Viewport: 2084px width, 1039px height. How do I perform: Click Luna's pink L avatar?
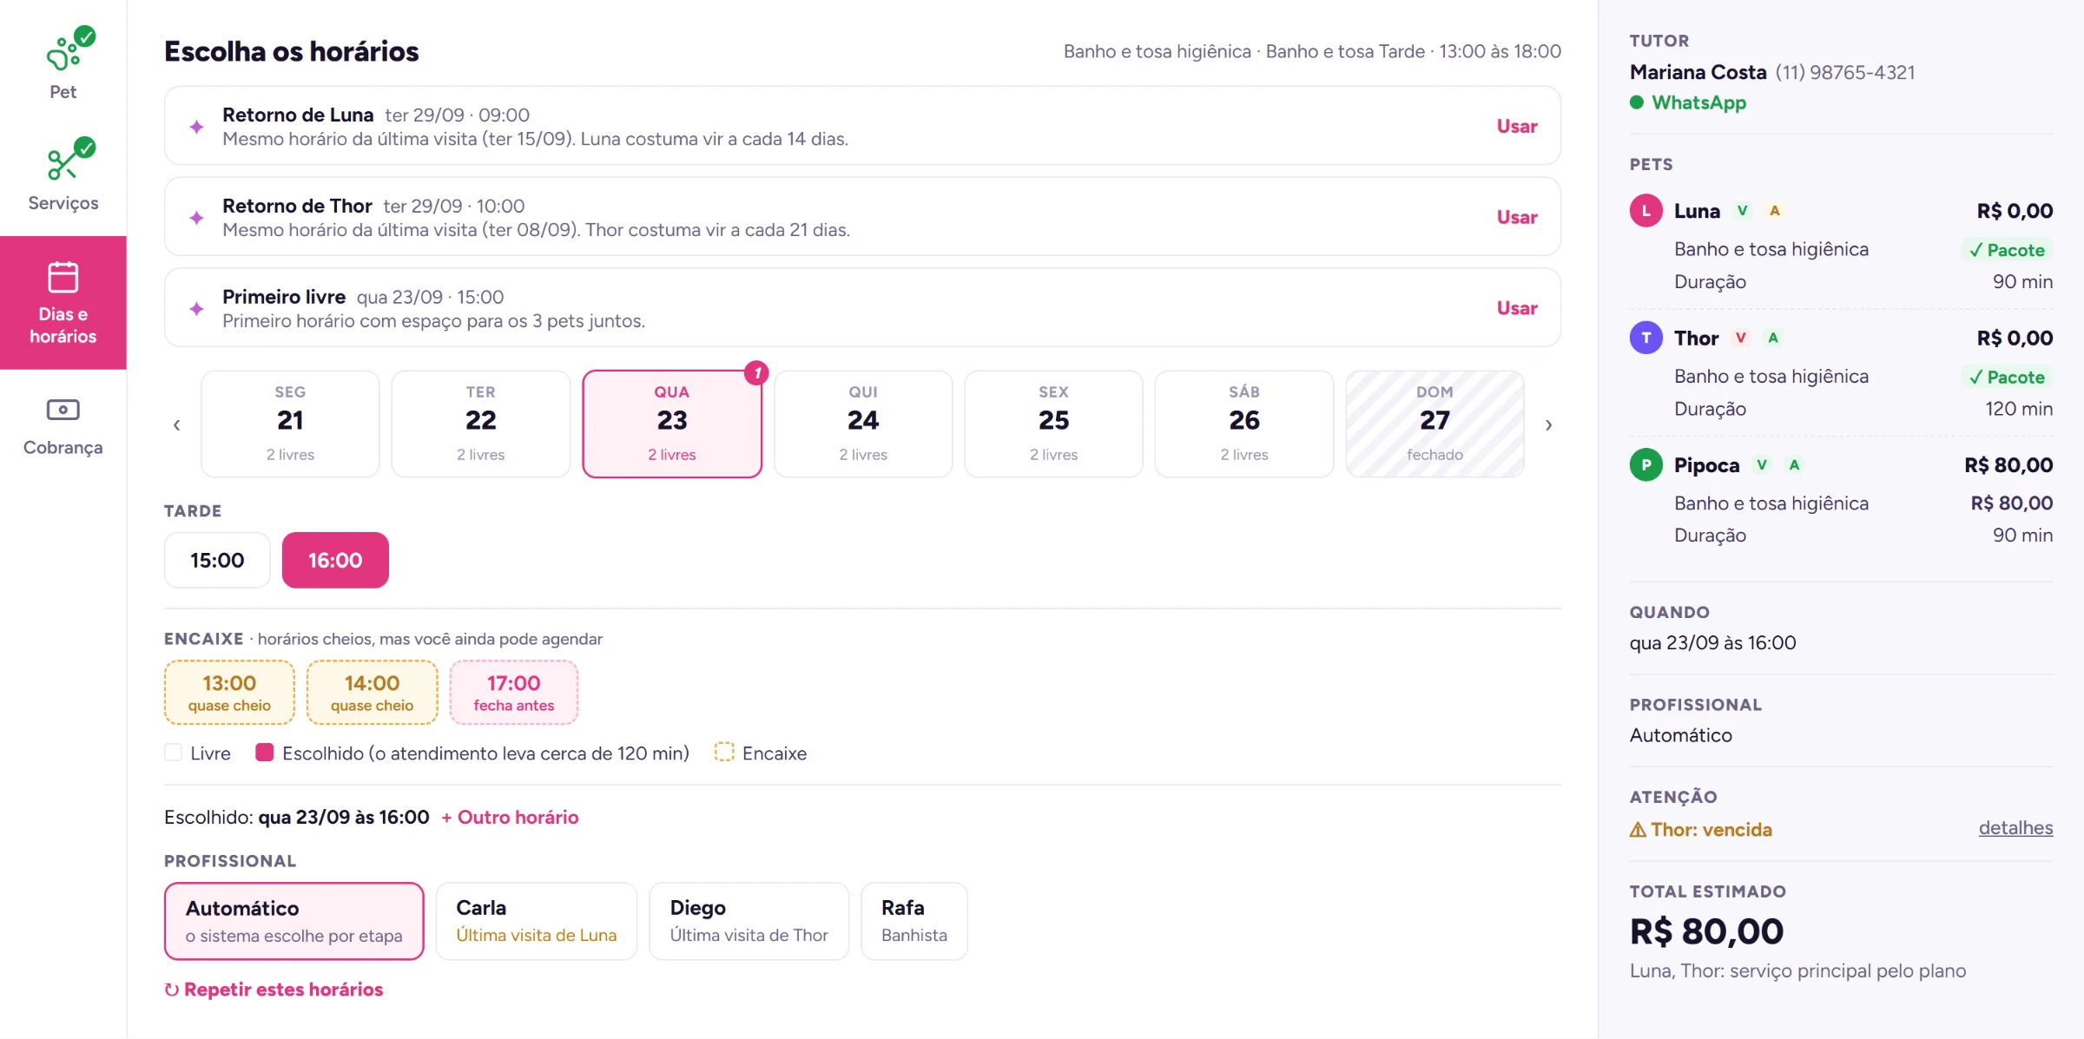[1645, 211]
